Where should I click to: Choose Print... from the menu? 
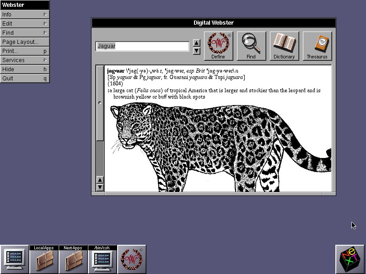click(x=25, y=51)
